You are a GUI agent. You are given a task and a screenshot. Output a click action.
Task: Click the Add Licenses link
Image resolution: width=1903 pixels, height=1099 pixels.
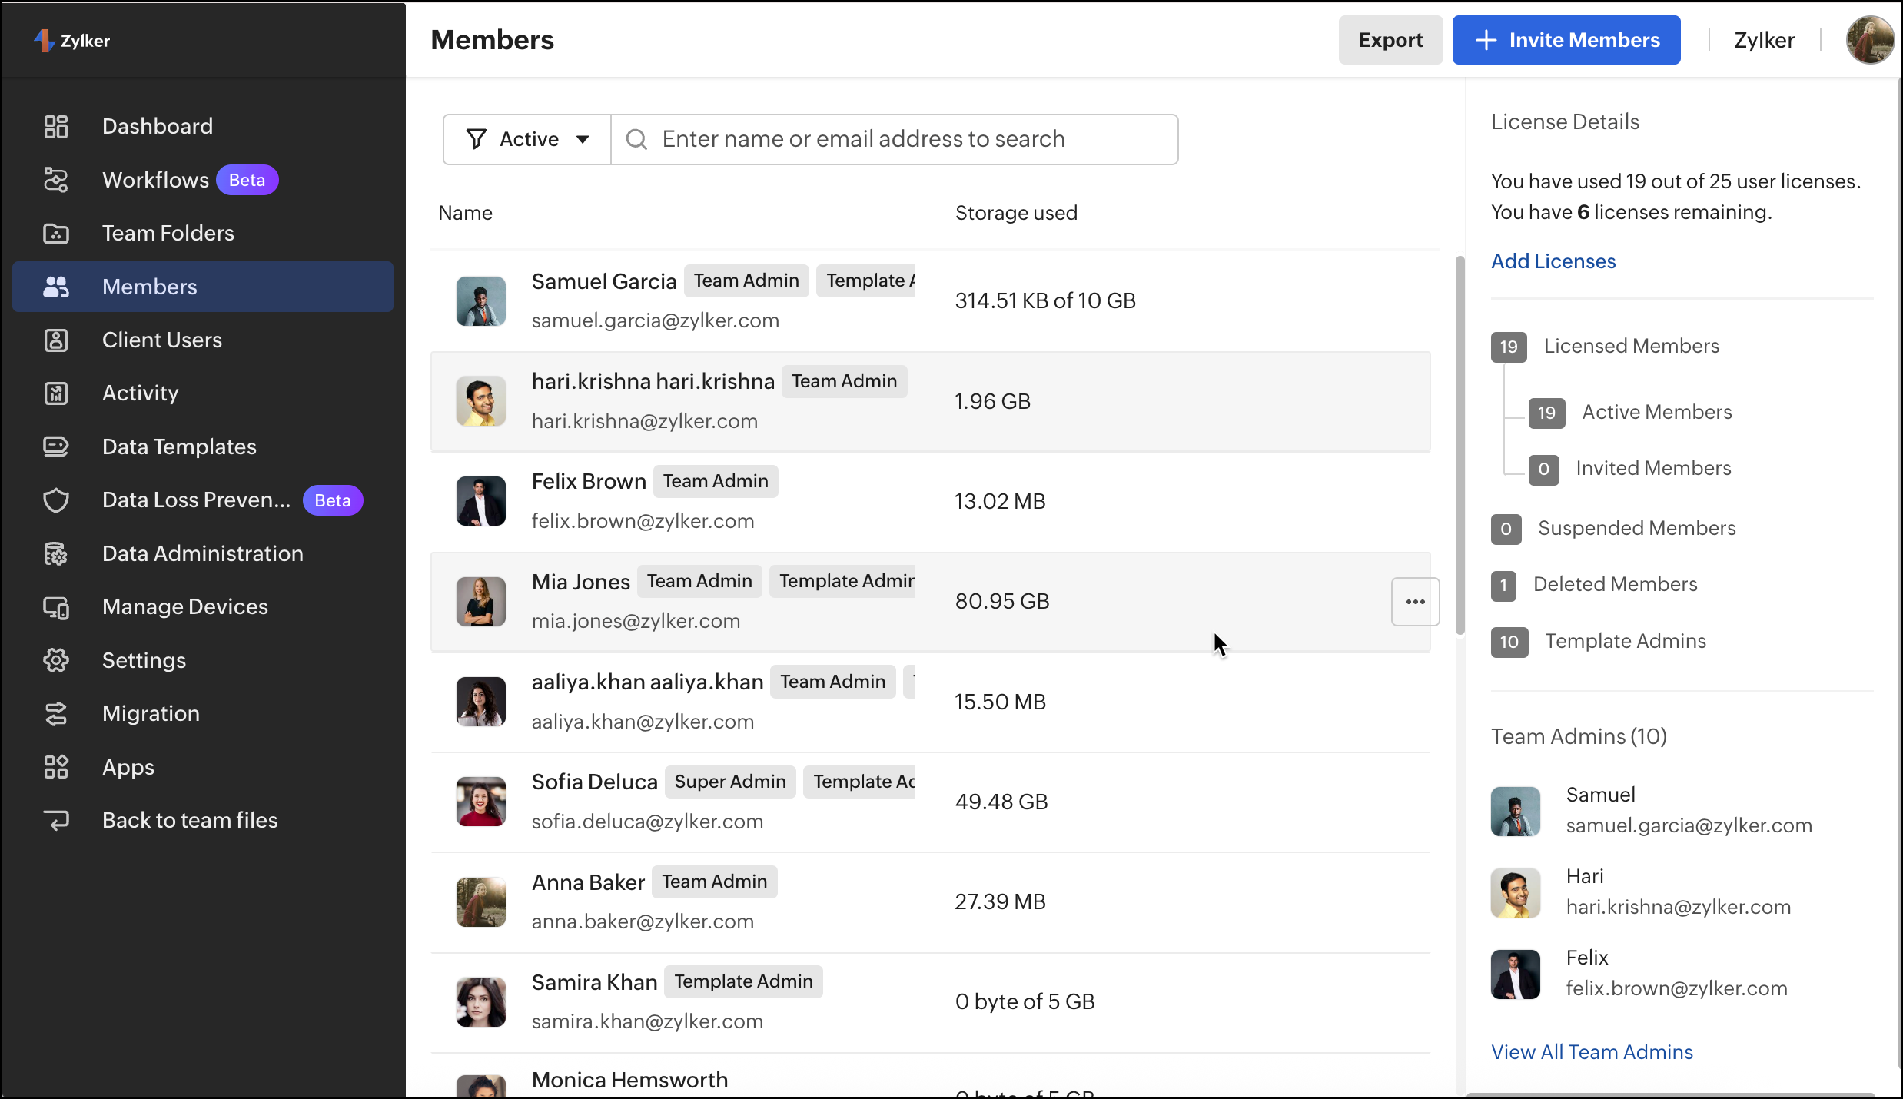(x=1553, y=261)
